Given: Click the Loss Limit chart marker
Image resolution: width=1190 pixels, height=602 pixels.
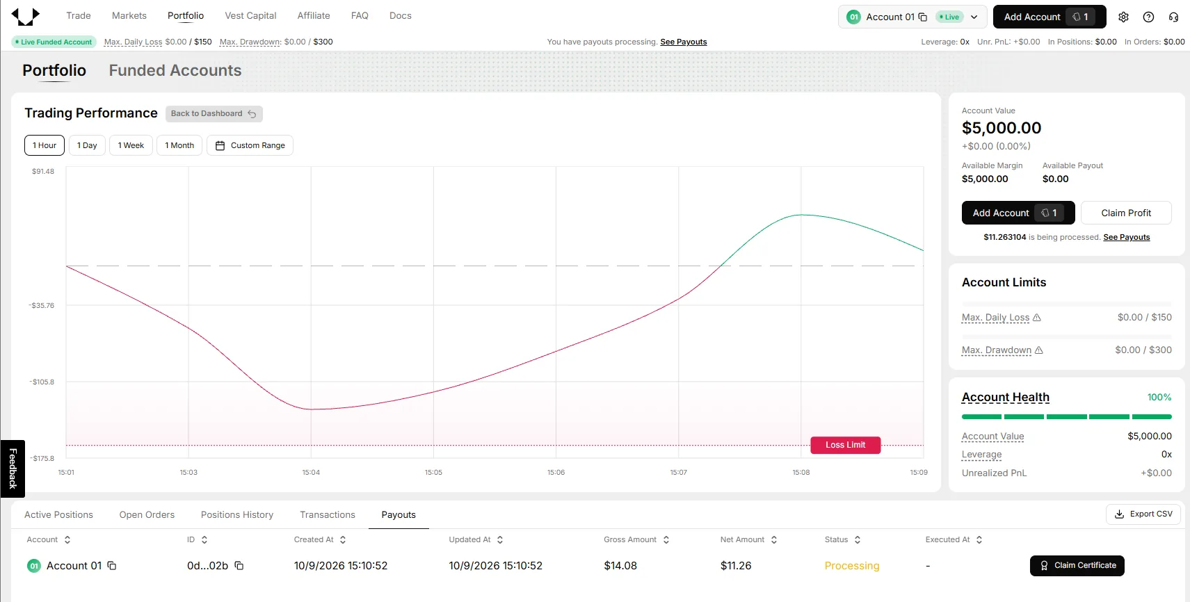Looking at the screenshot, I should [846, 445].
